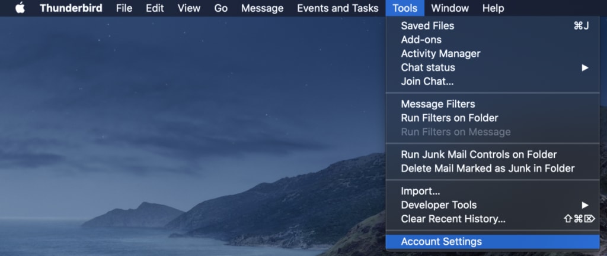
Task: Open the Apple menu
Action: pos(20,8)
